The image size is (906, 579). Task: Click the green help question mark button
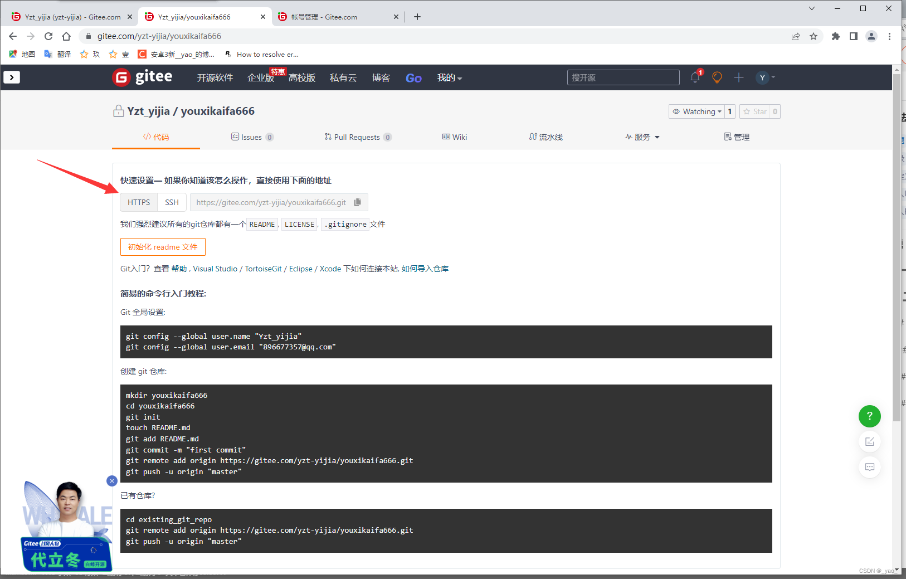point(869,416)
